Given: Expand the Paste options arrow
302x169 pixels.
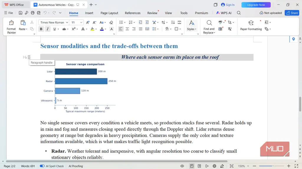Looking at the screenshot, I should pos(27,29).
